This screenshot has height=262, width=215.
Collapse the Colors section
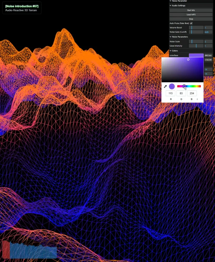tap(170, 51)
